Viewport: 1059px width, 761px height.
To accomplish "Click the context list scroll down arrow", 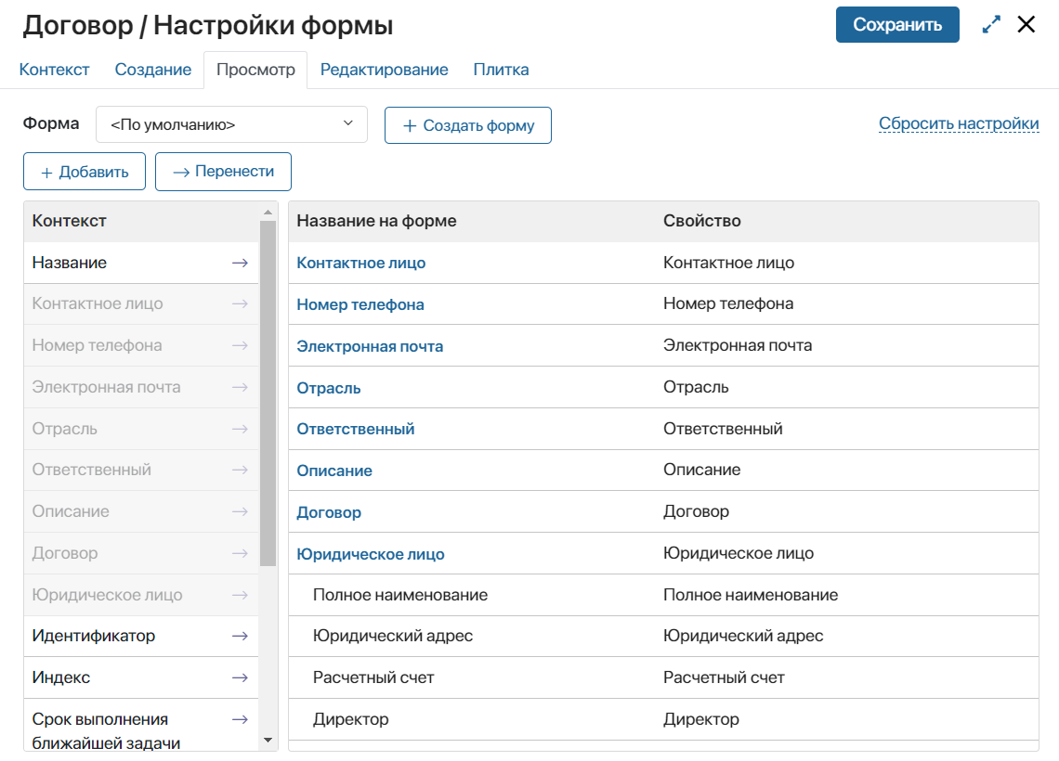I will point(268,740).
